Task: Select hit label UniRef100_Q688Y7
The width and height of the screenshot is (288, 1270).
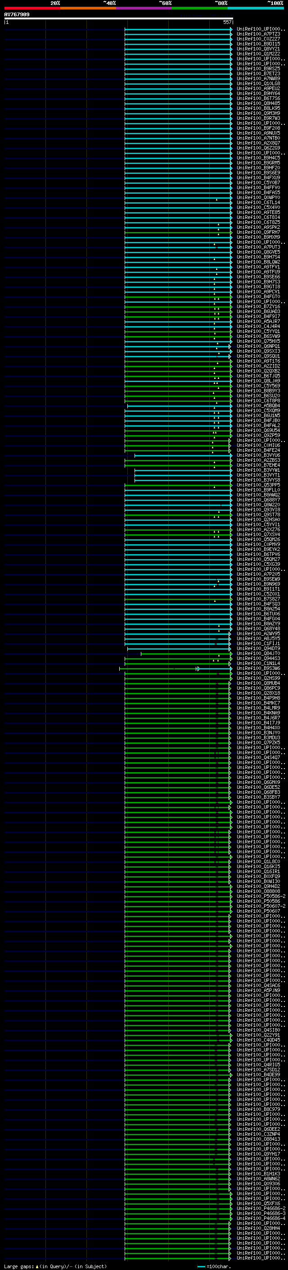Action: (258, 500)
